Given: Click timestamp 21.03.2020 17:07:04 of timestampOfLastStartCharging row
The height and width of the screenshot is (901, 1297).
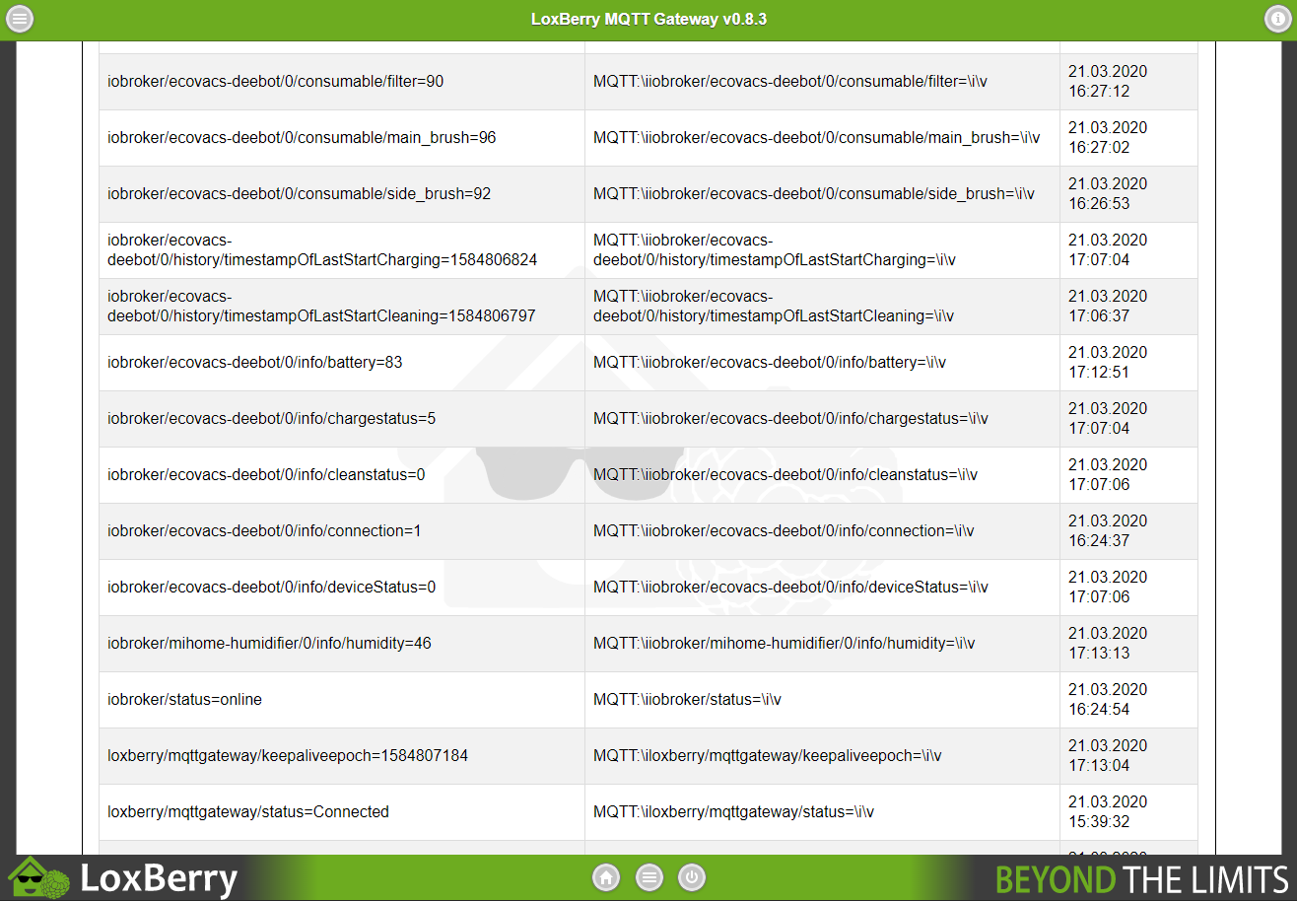Looking at the screenshot, I should 1108,250.
